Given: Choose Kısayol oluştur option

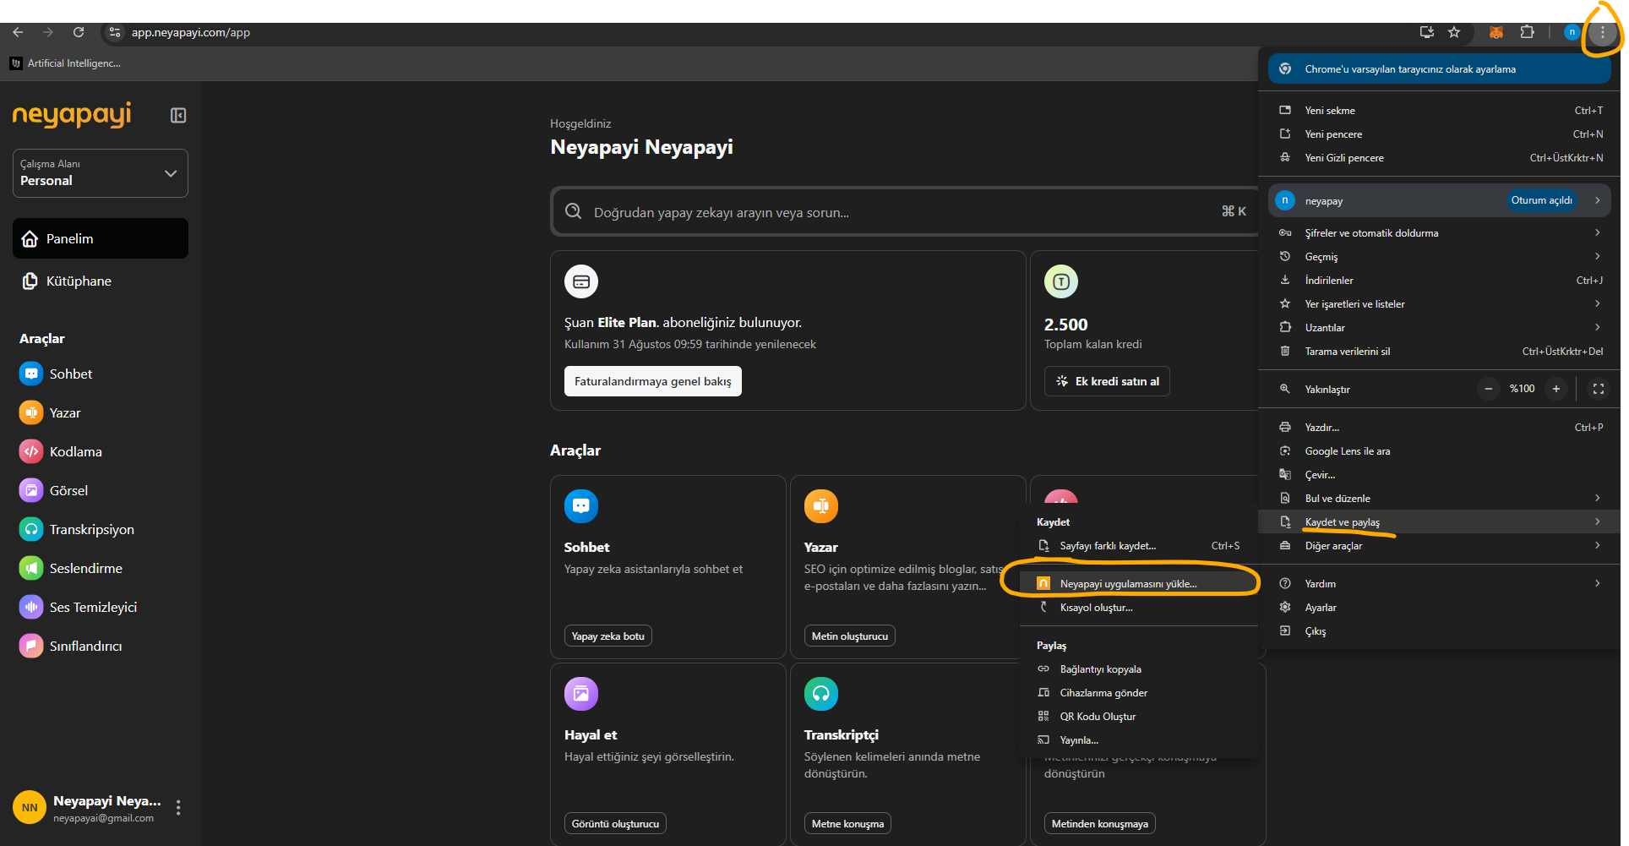Looking at the screenshot, I should [x=1139, y=607].
